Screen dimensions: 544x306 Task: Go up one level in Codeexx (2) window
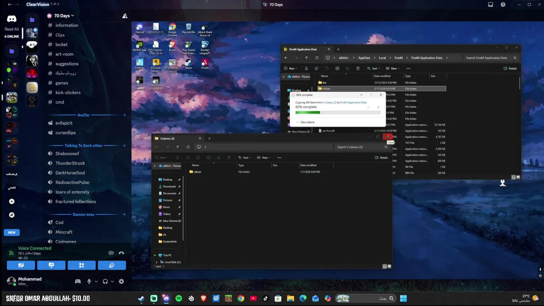click(x=178, y=147)
